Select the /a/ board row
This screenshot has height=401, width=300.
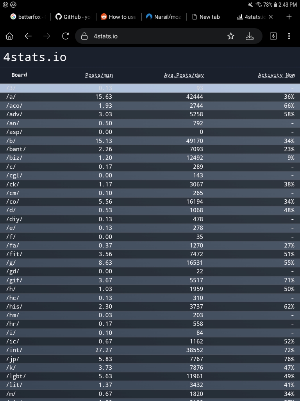click(150, 97)
